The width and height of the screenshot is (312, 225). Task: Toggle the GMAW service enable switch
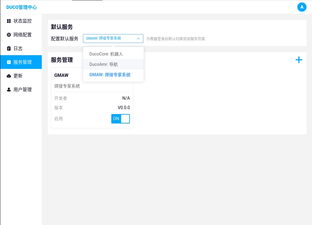point(120,119)
